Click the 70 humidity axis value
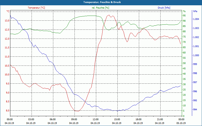202x126 pixels. click(184, 42)
